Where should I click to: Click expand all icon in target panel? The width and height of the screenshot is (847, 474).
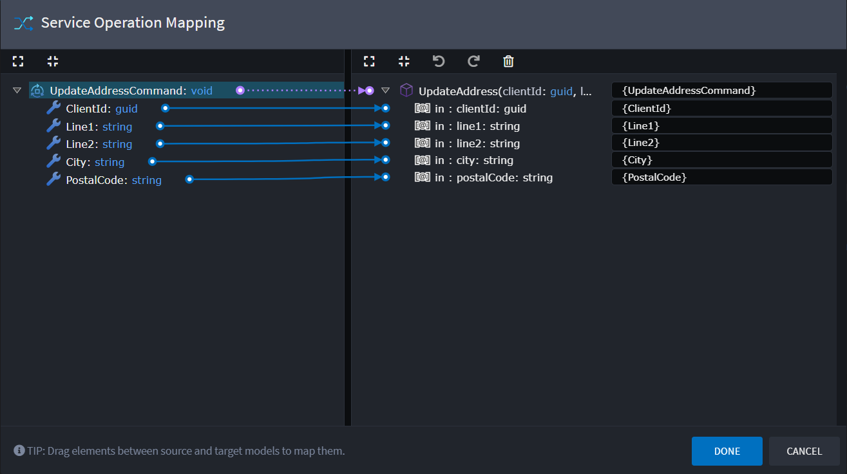tap(369, 61)
